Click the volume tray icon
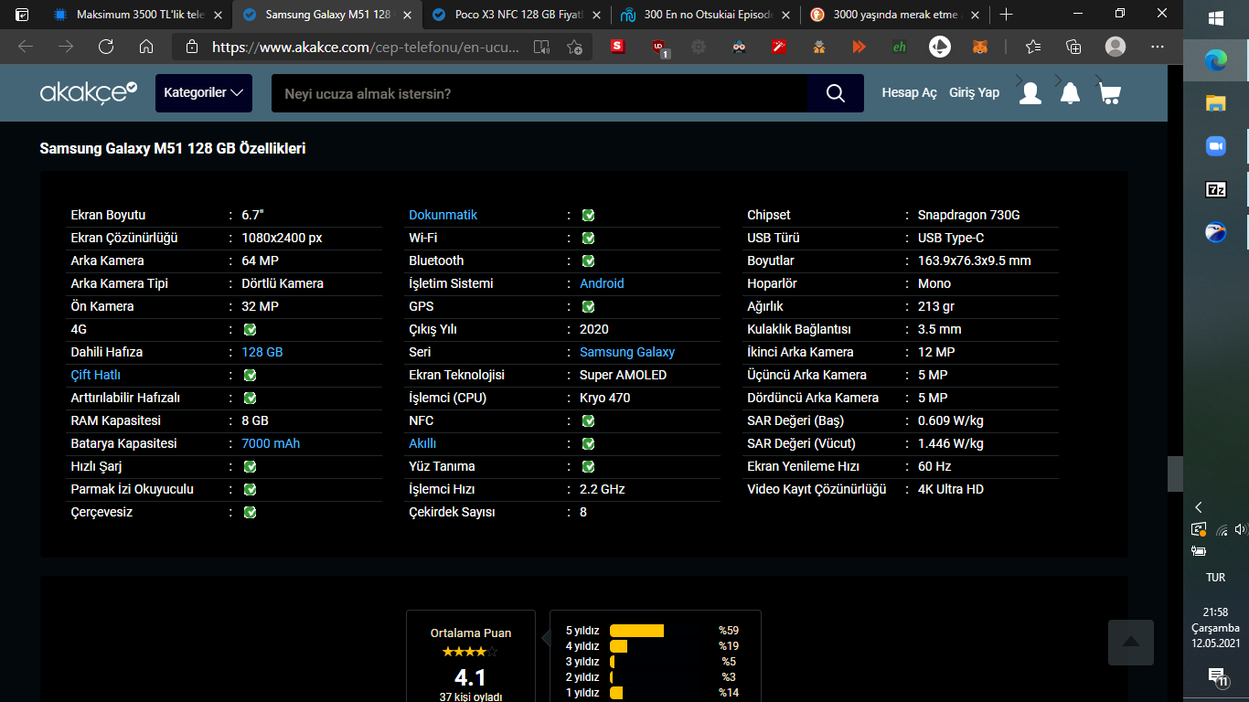The width and height of the screenshot is (1249, 702). (x=1240, y=529)
